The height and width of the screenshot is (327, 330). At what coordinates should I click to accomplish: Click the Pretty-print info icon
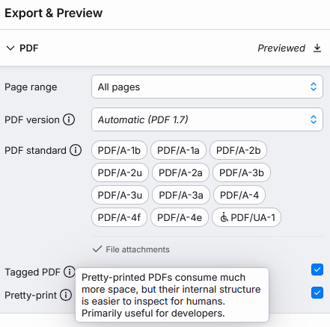pyautogui.click(x=66, y=295)
